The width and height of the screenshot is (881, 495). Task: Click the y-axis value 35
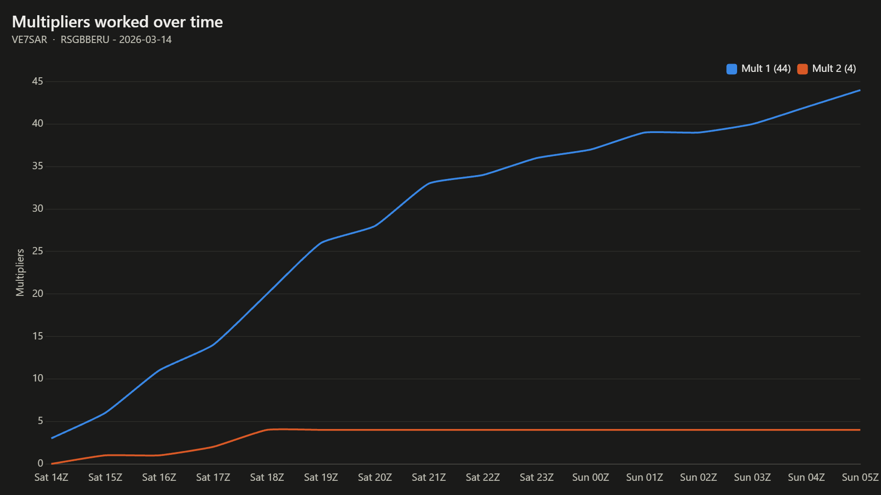pyautogui.click(x=38, y=166)
